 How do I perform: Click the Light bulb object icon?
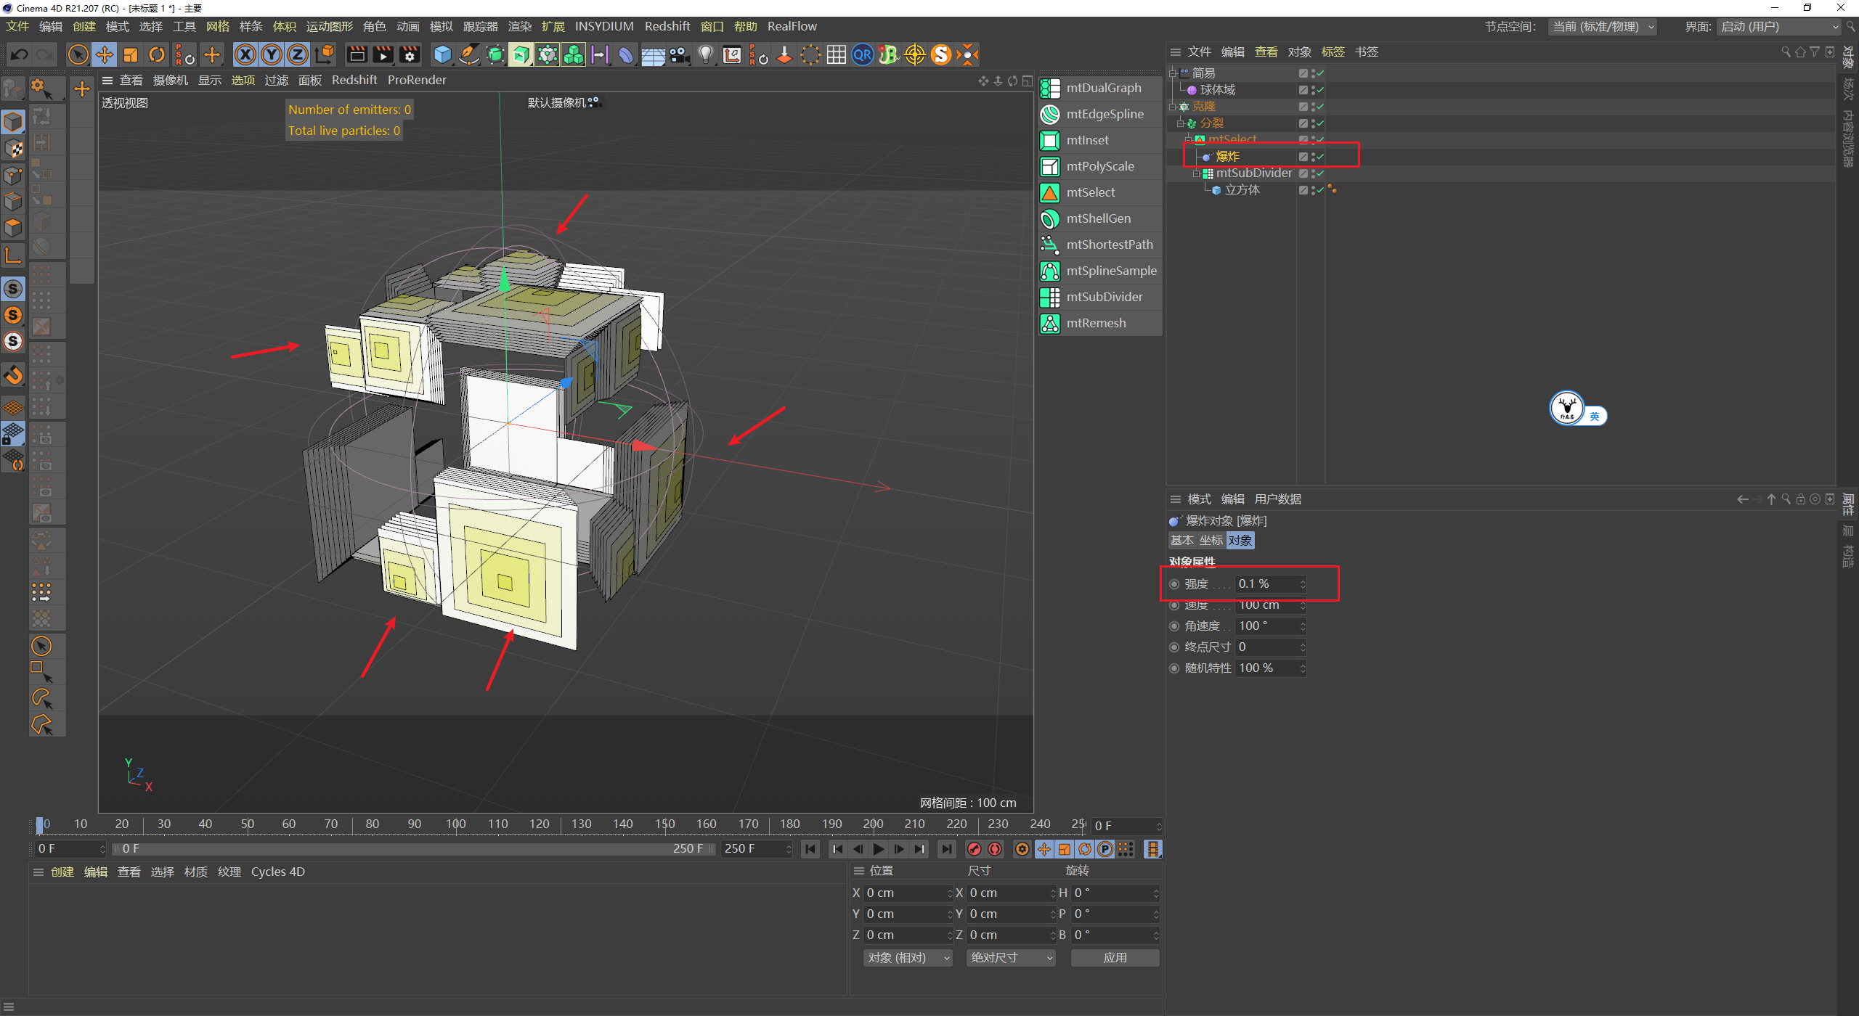tap(705, 54)
